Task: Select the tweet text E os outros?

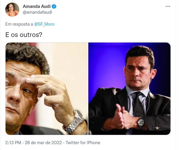Action: (x=24, y=35)
